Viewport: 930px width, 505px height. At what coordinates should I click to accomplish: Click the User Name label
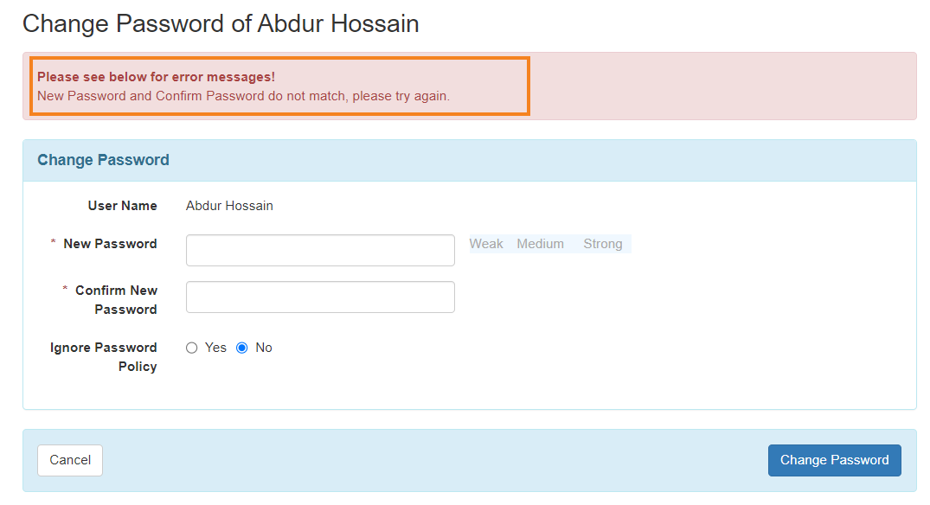click(123, 206)
